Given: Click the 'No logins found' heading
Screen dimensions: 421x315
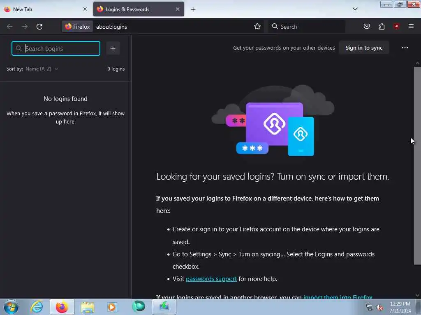Looking at the screenshot, I should tap(65, 98).
